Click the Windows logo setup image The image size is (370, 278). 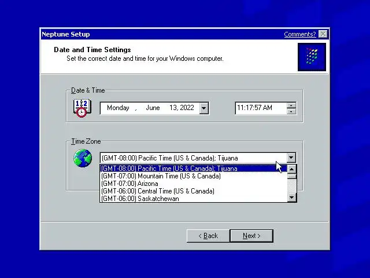click(312, 57)
